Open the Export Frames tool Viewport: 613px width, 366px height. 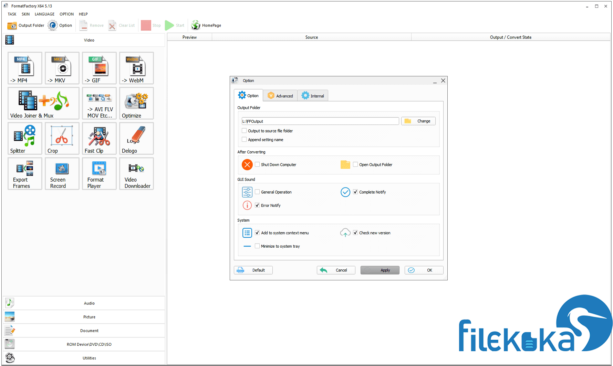[25, 174]
